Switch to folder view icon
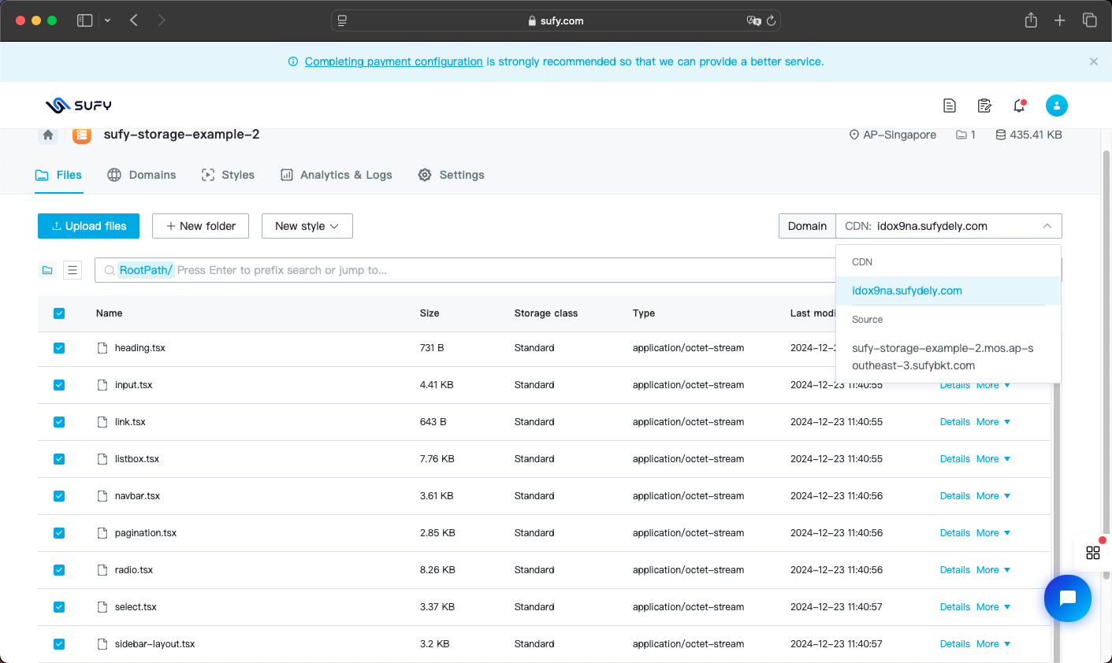Viewport: 1112px width, 663px height. pos(47,270)
